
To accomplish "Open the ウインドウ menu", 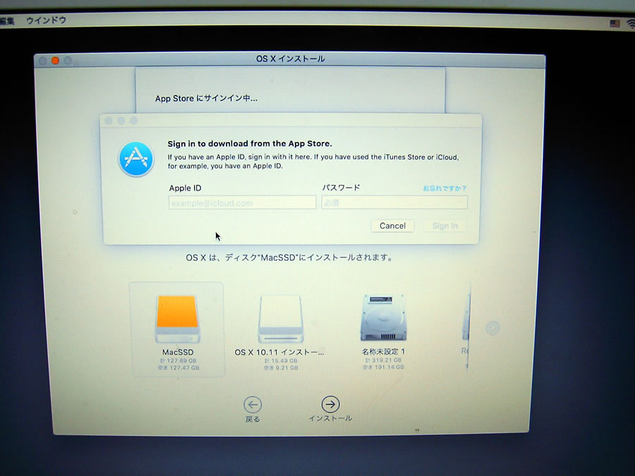I will (x=46, y=20).
